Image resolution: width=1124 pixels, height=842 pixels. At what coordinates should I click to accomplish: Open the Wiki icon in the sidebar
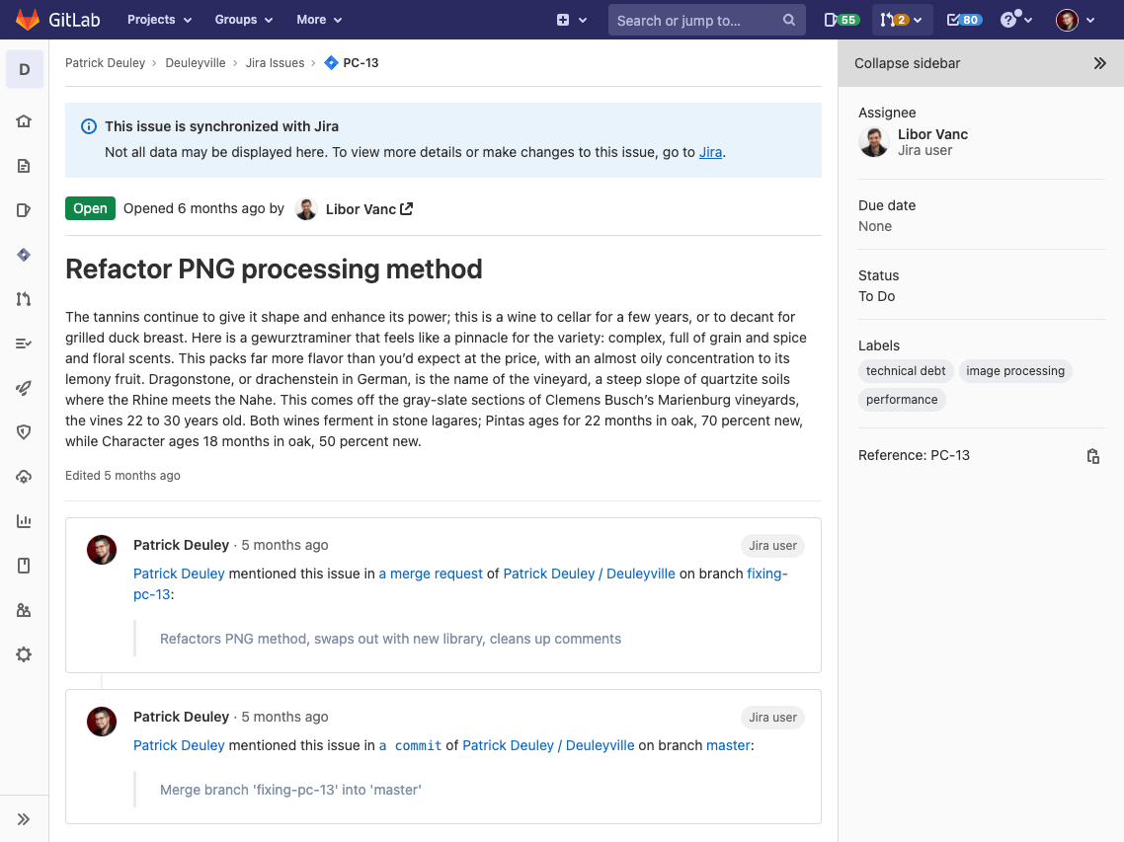tap(24, 565)
